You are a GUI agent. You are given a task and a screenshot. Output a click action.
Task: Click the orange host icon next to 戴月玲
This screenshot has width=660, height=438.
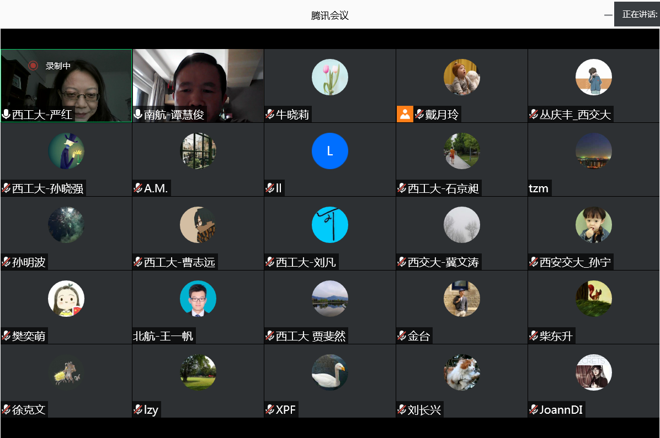pos(404,114)
